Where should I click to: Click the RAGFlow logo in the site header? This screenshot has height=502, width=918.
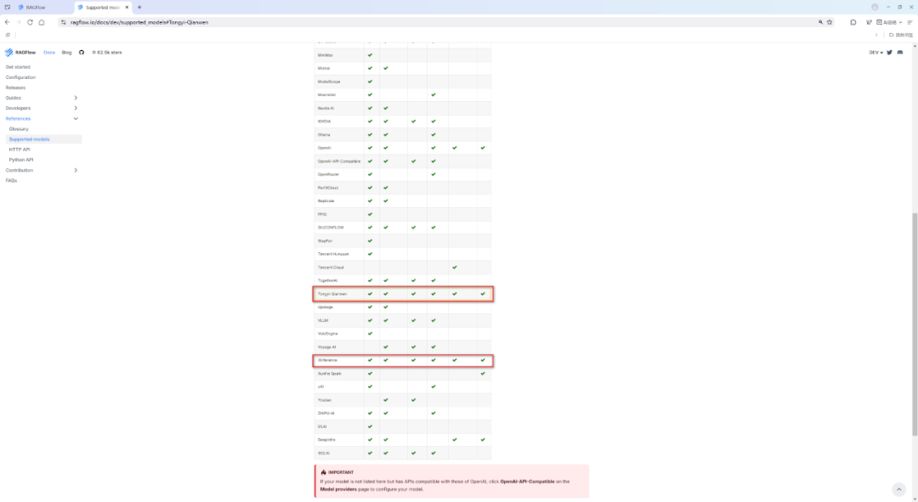tap(20, 53)
